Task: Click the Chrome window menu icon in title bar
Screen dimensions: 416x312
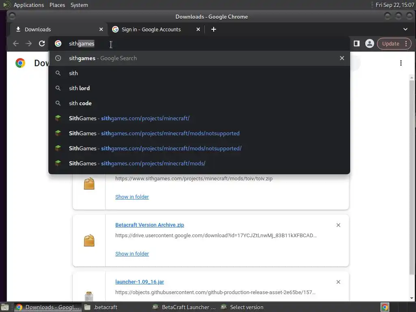Action: tap(12, 16)
